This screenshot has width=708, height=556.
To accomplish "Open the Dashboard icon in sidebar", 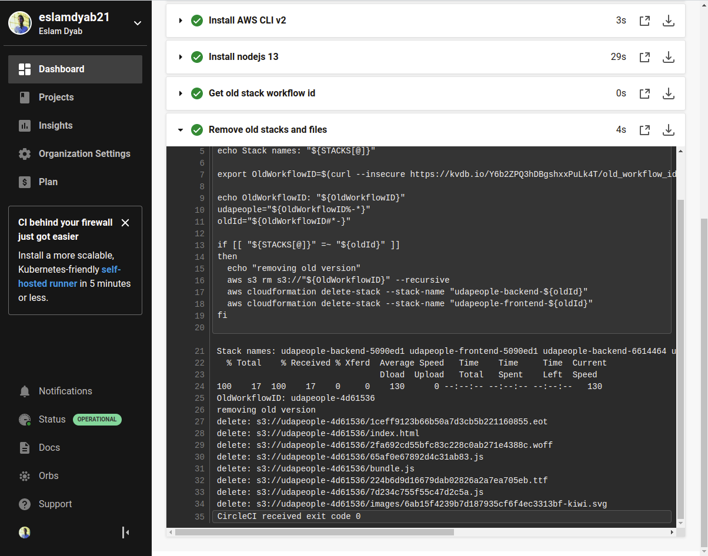I will [25, 69].
